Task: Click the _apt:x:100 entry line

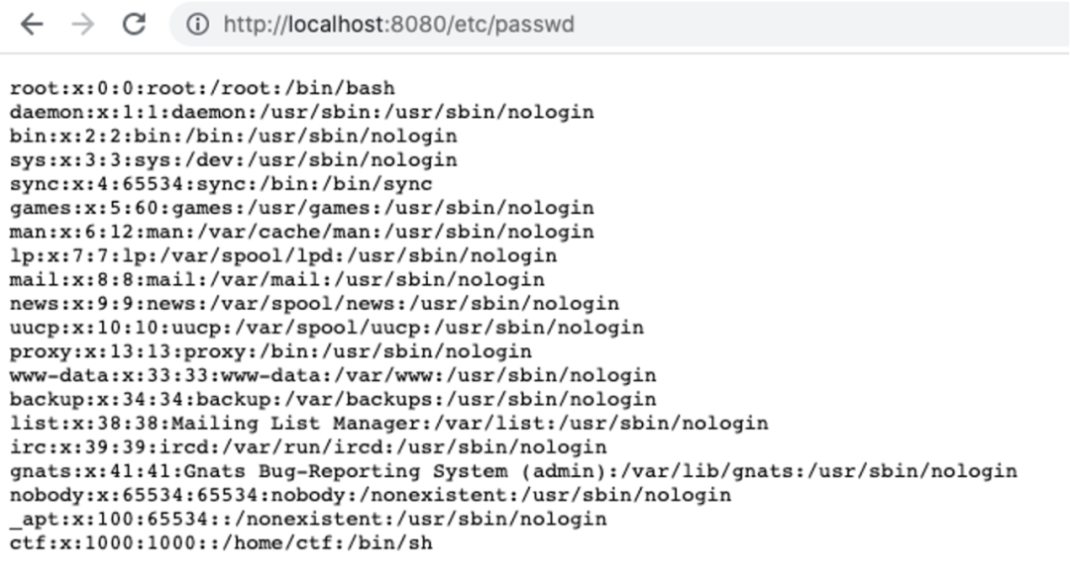Action: tap(308, 519)
